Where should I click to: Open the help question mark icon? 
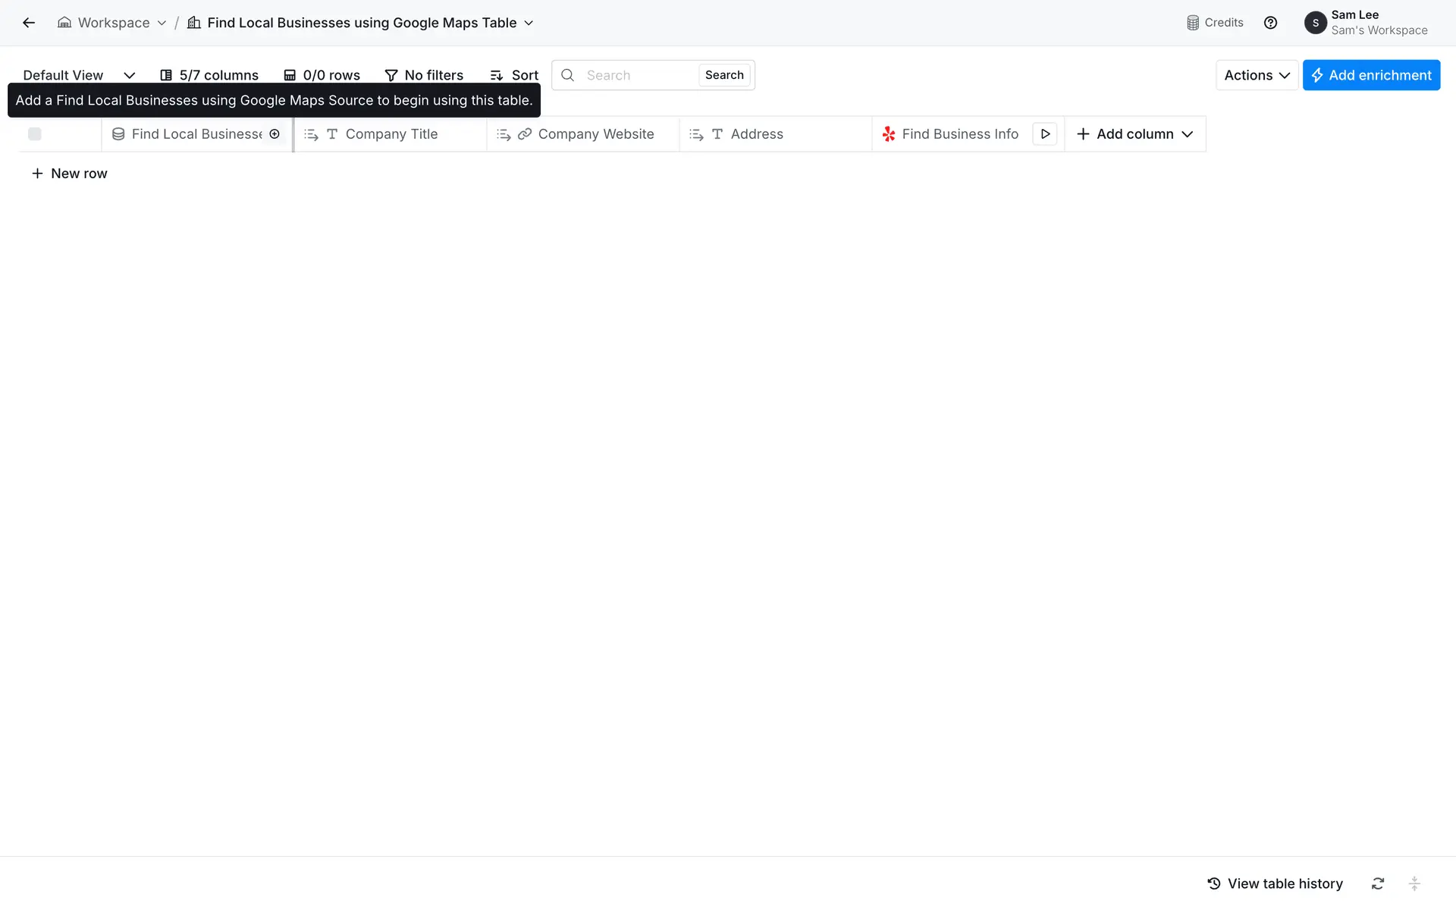click(1270, 23)
